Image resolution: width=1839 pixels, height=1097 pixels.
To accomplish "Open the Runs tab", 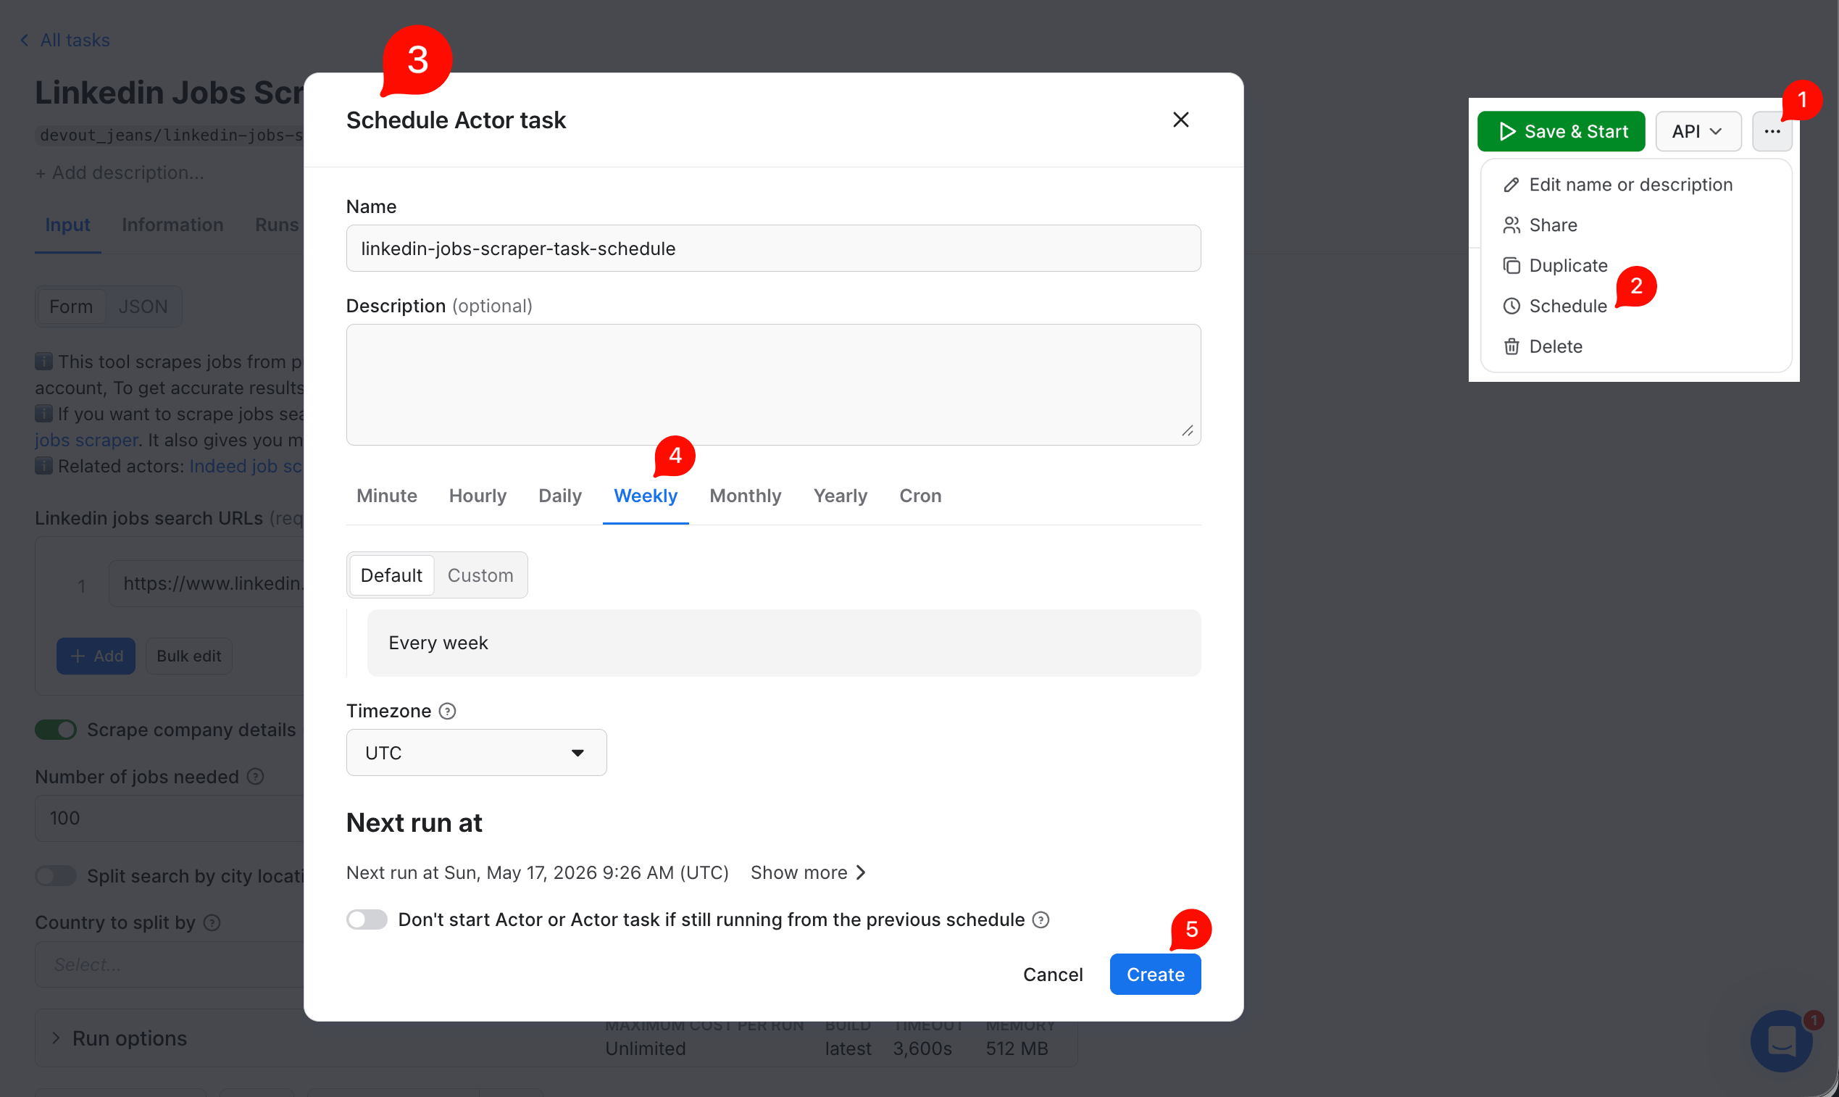I will tap(277, 225).
